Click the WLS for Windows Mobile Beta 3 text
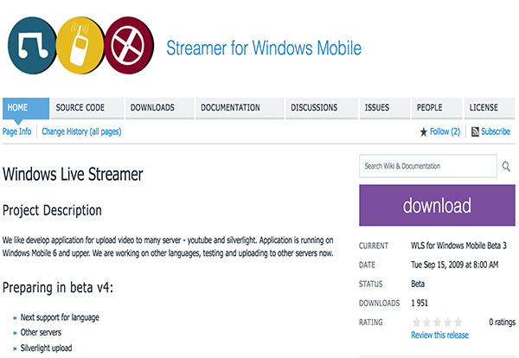Viewport: 519px width, 358px height. tap(458, 246)
